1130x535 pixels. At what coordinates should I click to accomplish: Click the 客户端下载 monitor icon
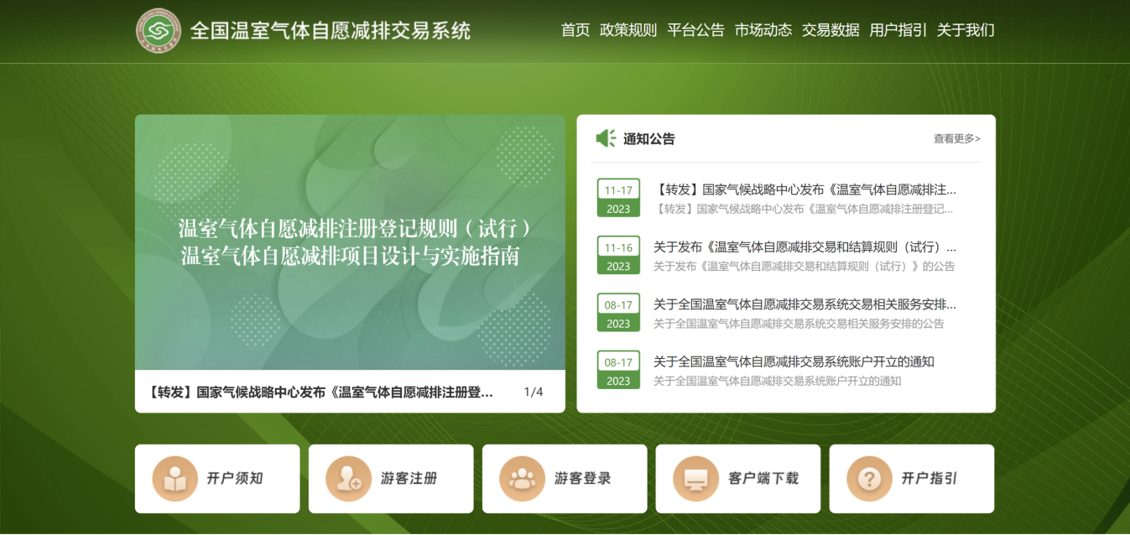pos(695,479)
